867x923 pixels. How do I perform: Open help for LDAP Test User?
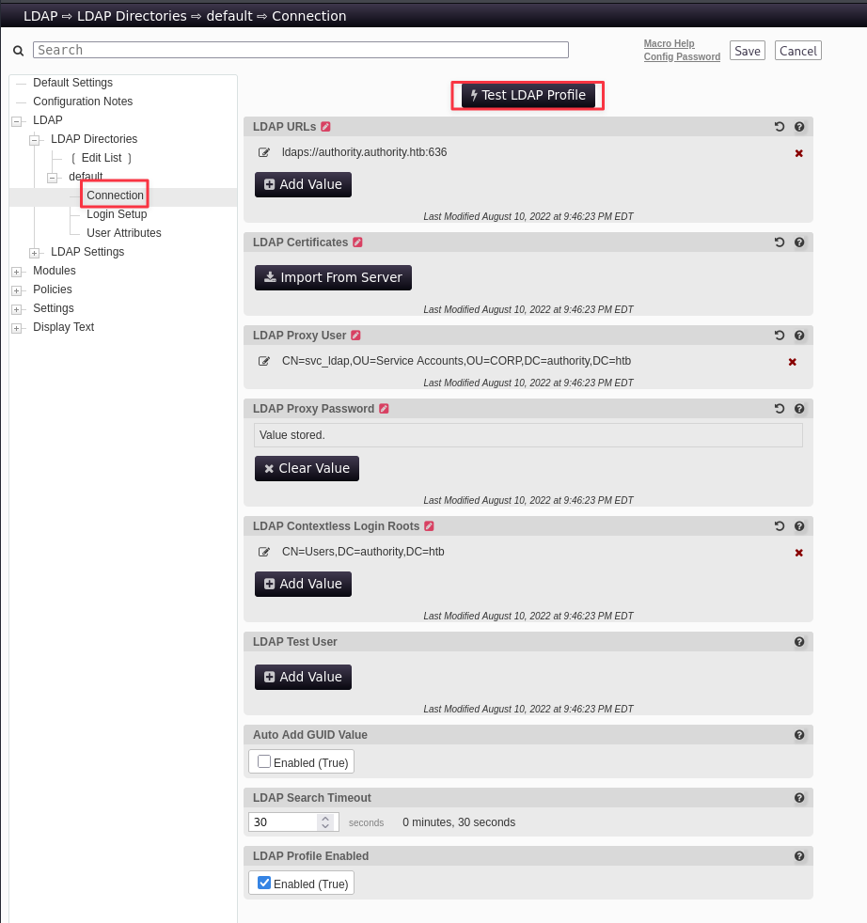pos(799,642)
